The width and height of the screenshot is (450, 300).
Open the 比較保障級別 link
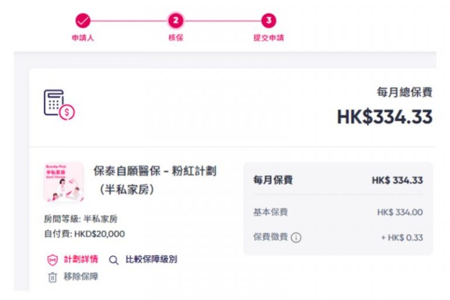click(x=151, y=260)
